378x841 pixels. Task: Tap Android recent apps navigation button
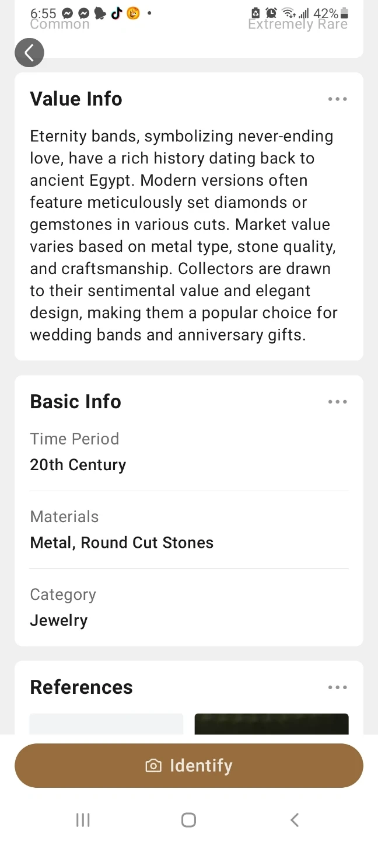pos(83,820)
